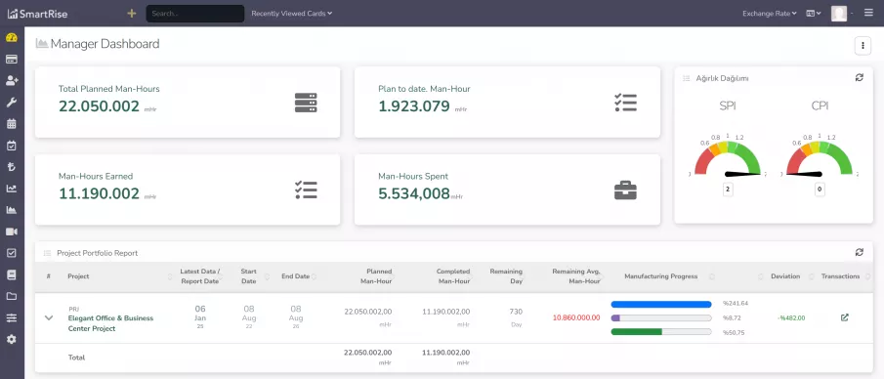
Task: Open the card view dropdown beside Exchange Rate
Action: coord(813,14)
